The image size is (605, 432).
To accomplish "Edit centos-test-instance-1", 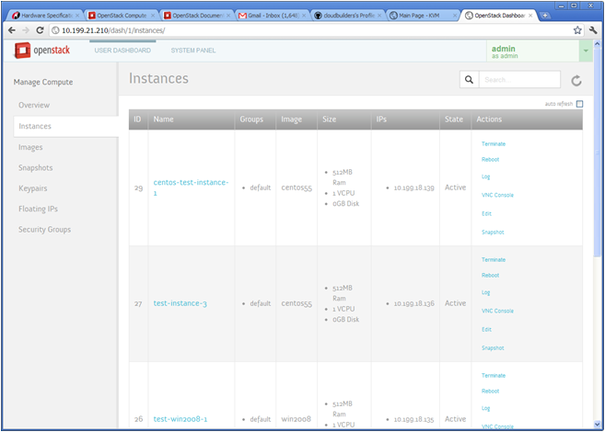I will (x=486, y=213).
